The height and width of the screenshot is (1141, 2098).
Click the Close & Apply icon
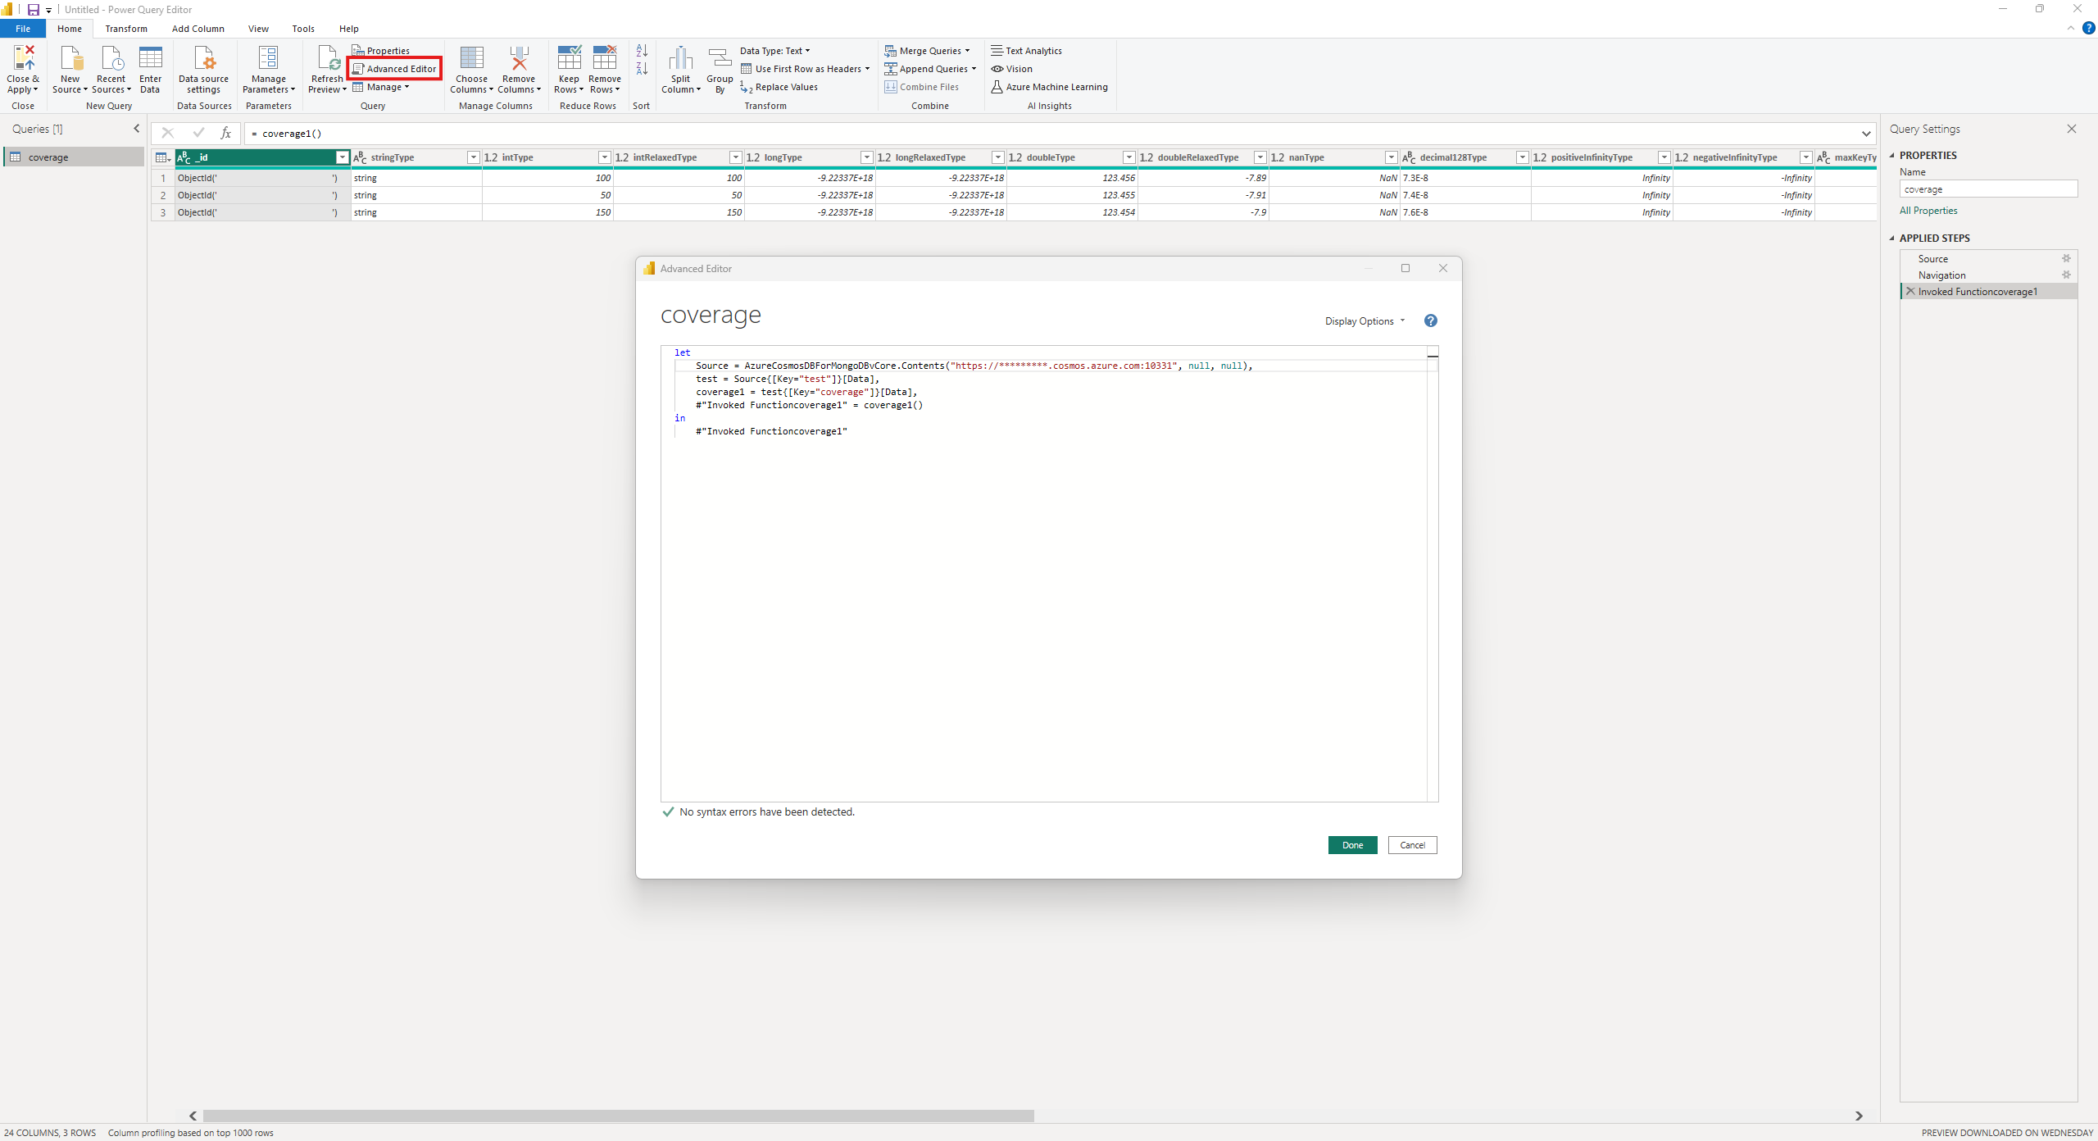(x=24, y=58)
